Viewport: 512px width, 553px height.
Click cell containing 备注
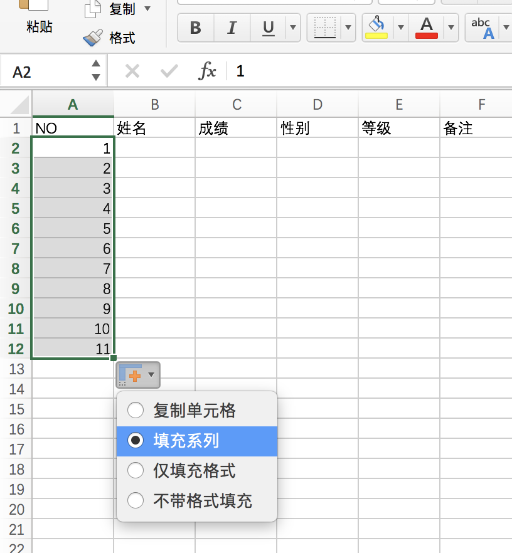476,128
